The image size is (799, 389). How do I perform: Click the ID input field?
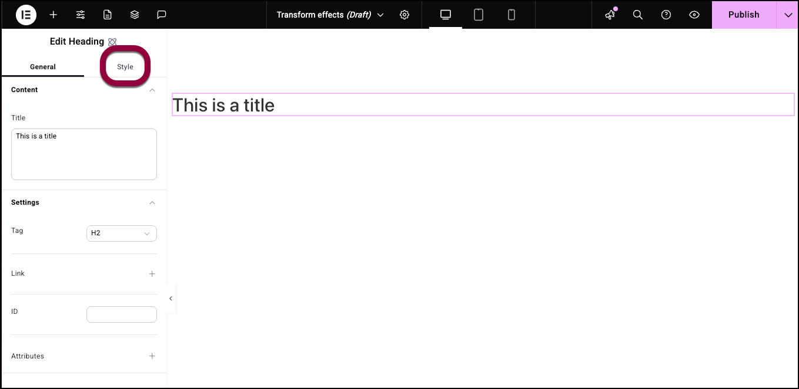pyautogui.click(x=121, y=314)
